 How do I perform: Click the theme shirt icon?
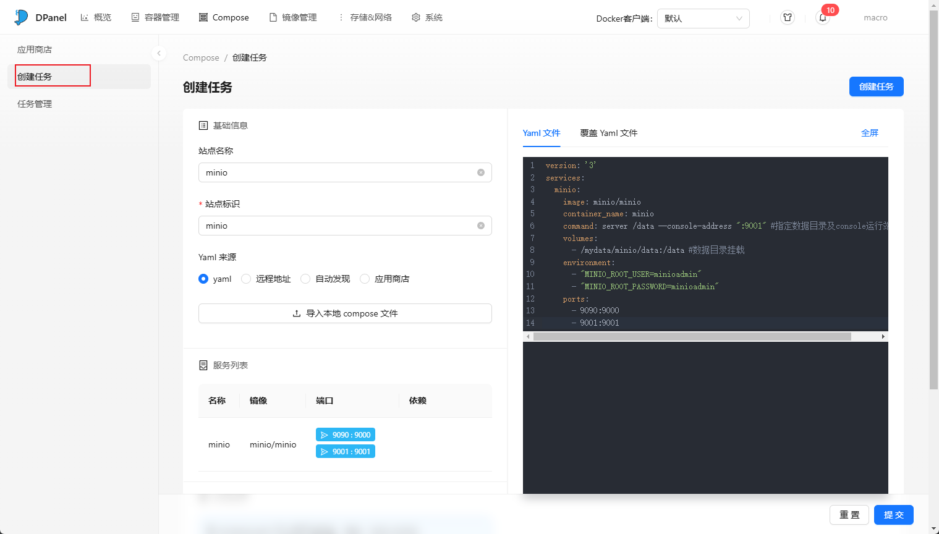click(788, 18)
